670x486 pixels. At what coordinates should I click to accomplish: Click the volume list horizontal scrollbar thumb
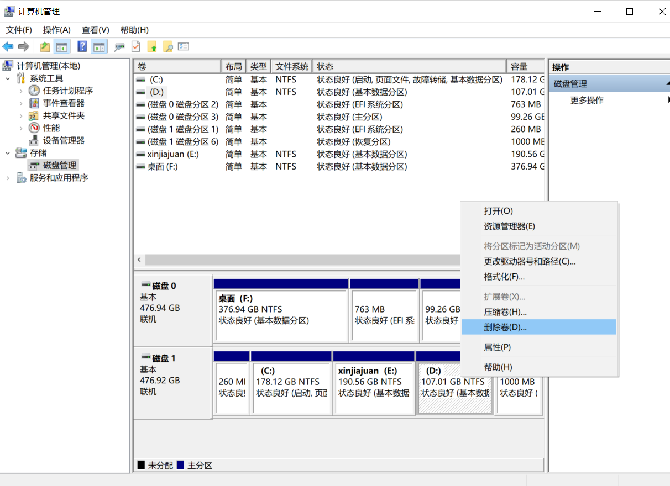tap(302, 260)
